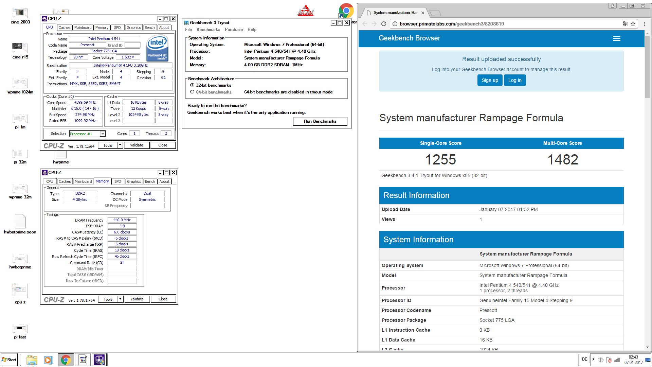Open the pi 1m desktop icon

pos(20,121)
